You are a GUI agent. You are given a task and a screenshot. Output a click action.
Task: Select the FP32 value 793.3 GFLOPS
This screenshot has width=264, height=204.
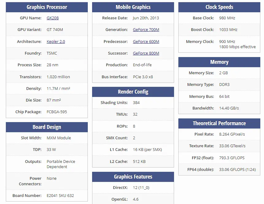(x=232, y=158)
